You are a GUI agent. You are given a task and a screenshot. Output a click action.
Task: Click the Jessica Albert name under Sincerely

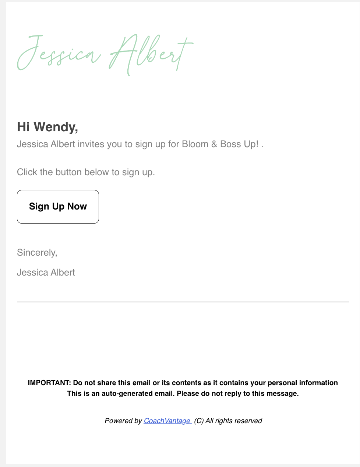46,272
